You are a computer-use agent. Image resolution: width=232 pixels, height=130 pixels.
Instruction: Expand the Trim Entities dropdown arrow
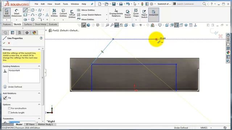54,20
